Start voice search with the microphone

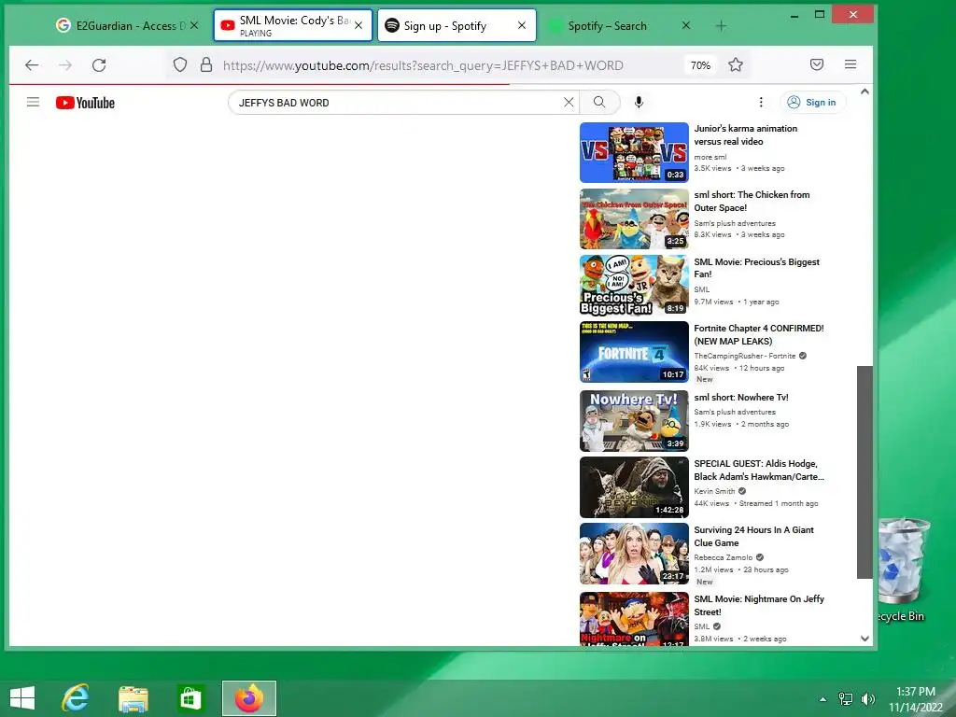coord(639,103)
